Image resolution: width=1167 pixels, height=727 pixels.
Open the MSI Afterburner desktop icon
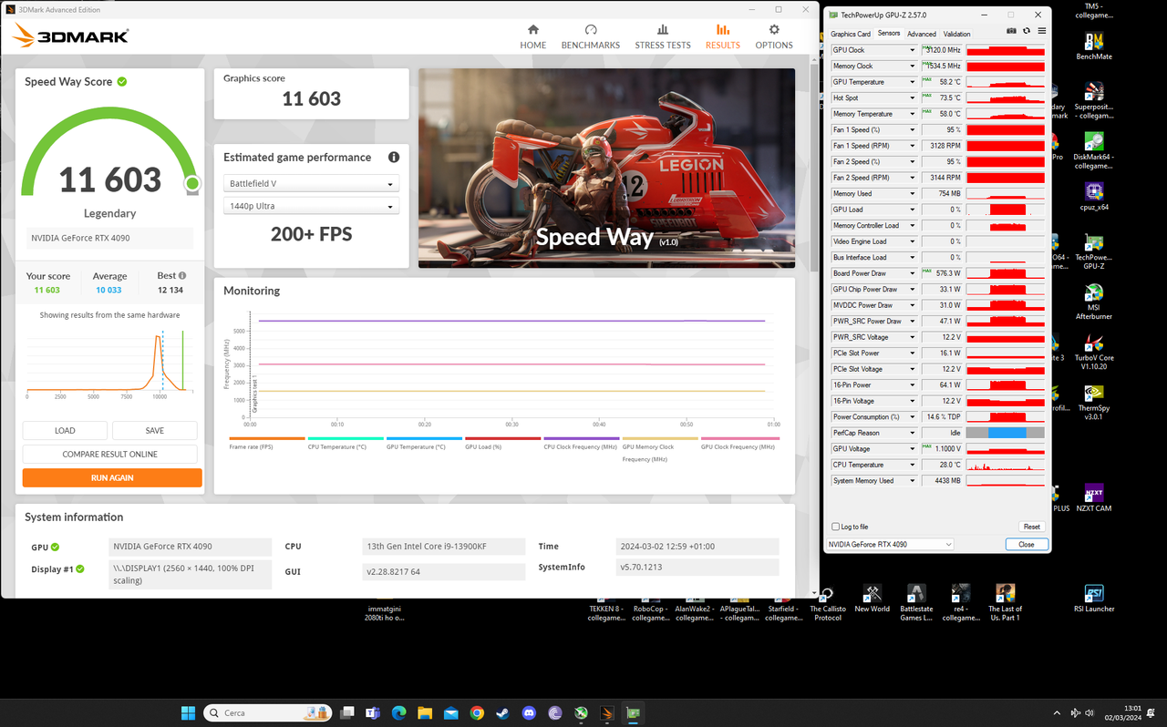(1093, 302)
